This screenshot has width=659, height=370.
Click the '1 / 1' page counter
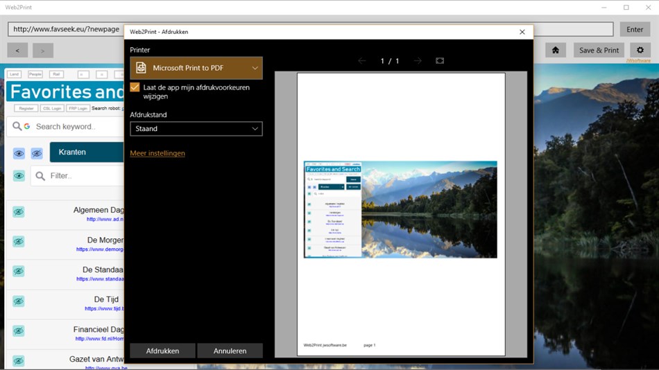pos(390,61)
